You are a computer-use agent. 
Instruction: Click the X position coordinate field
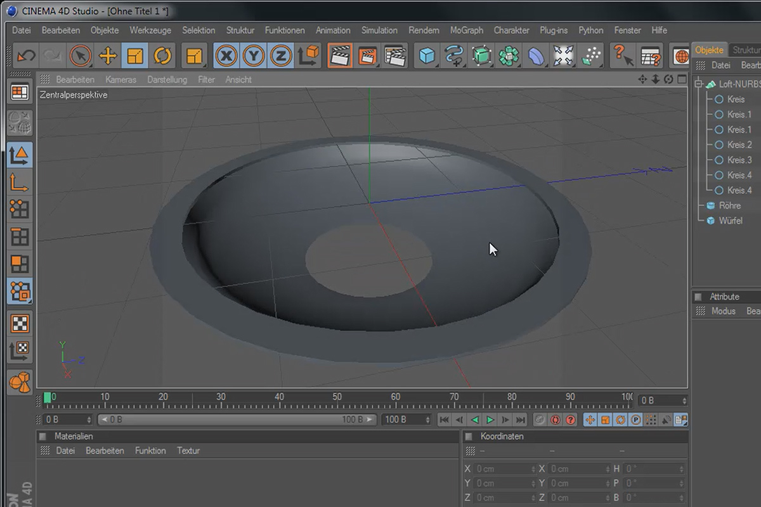[505, 469]
